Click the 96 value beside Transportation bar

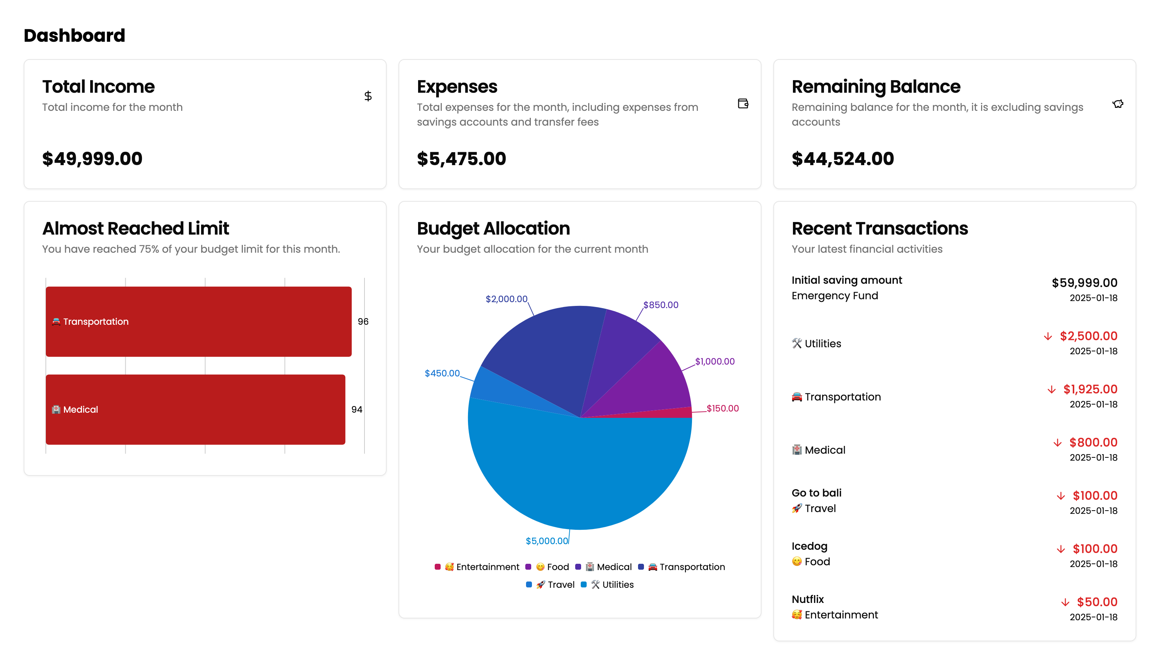pos(363,321)
